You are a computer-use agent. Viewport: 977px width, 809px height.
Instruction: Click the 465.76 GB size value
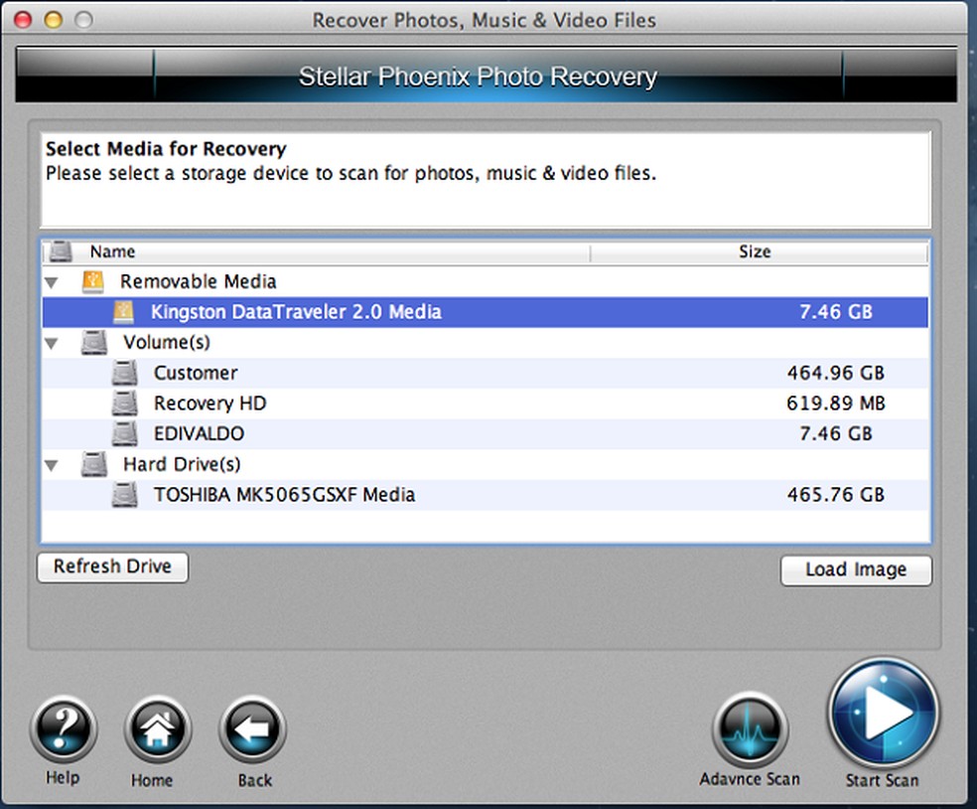pos(836,495)
